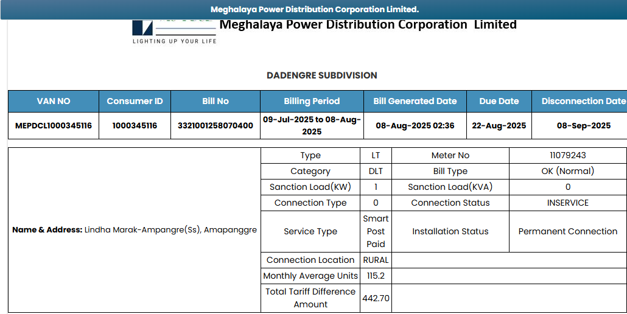This screenshot has width=627, height=314.
Task: Click the Sanction Load(KW) value 1
Action: [376, 187]
